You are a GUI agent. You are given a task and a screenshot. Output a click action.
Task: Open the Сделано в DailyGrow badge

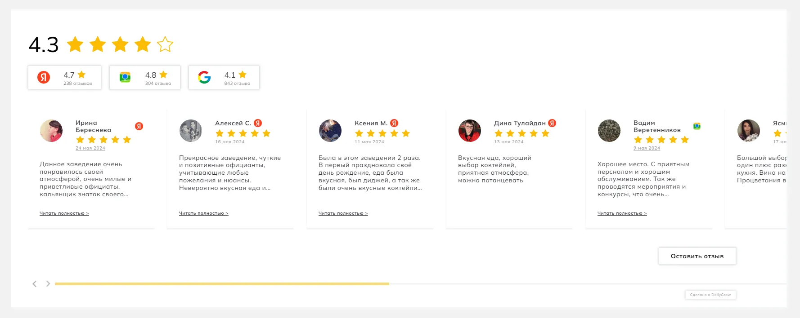click(x=710, y=295)
